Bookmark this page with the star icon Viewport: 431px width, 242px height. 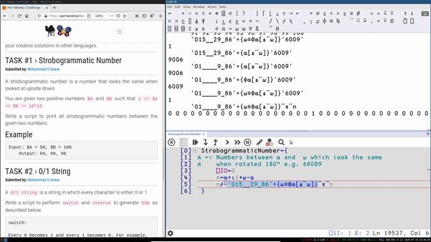coord(125,16)
